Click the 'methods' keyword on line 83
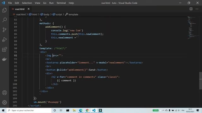This screenshot has height=113, width=202. (45, 23)
